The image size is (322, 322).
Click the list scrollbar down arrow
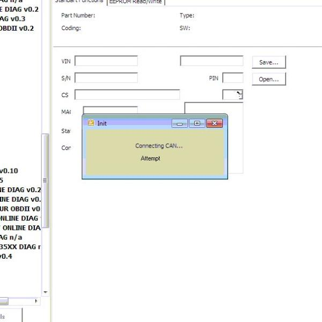pyautogui.click(x=45, y=292)
